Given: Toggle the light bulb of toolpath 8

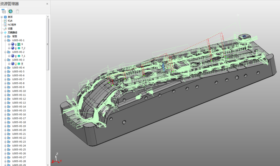Looking at the screenshot, I should point(16,64).
